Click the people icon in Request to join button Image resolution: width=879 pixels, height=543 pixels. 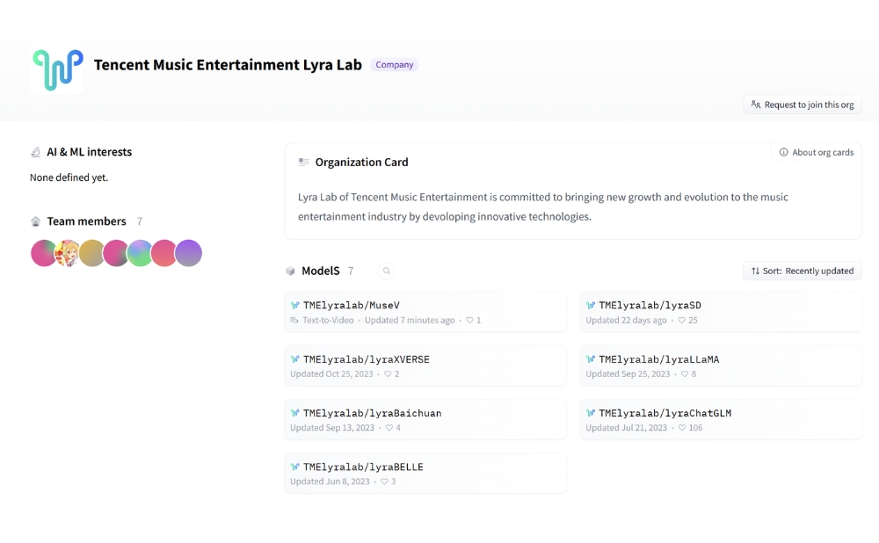click(756, 105)
